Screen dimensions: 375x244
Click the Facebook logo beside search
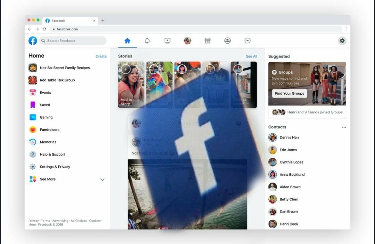point(33,41)
